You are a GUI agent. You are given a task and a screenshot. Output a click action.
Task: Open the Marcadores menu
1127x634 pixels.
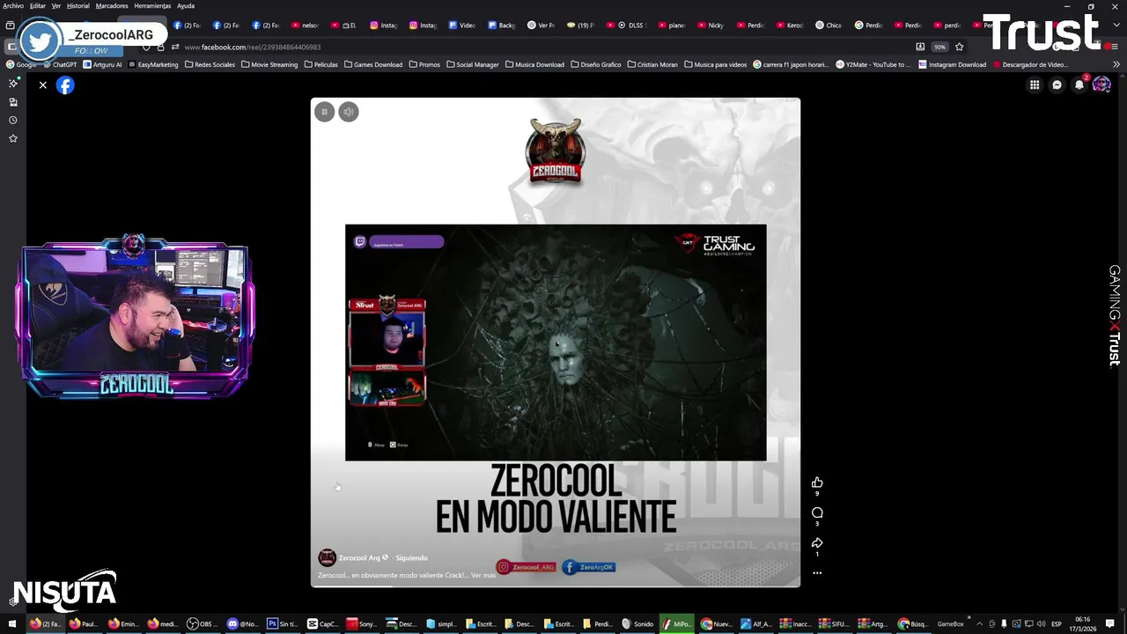coord(112,5)
